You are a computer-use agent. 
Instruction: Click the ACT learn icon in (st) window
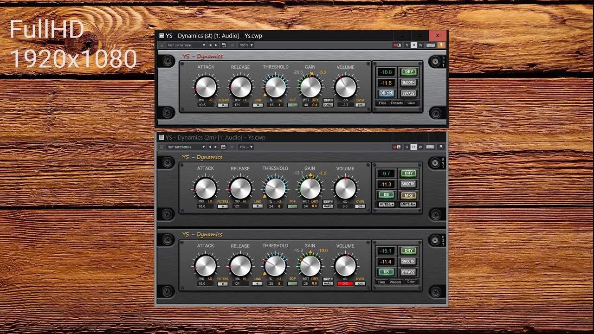point(397,45)
